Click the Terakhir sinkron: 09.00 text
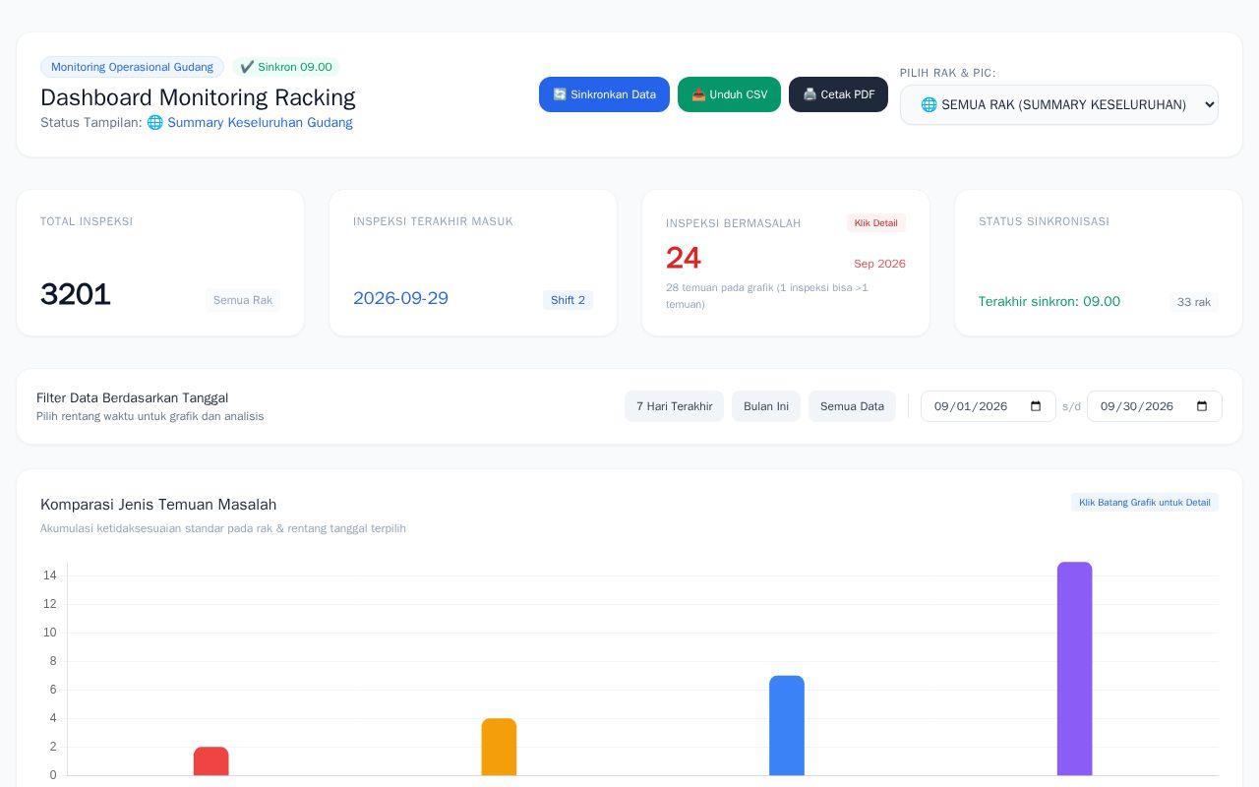This screenshot has width=1259, height=787. 1049,302
